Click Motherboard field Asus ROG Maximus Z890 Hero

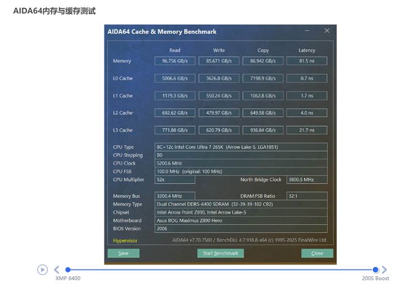[x=241, y=220]
